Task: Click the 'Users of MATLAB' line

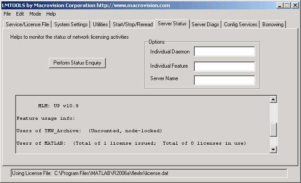Action: click(131, 143)
